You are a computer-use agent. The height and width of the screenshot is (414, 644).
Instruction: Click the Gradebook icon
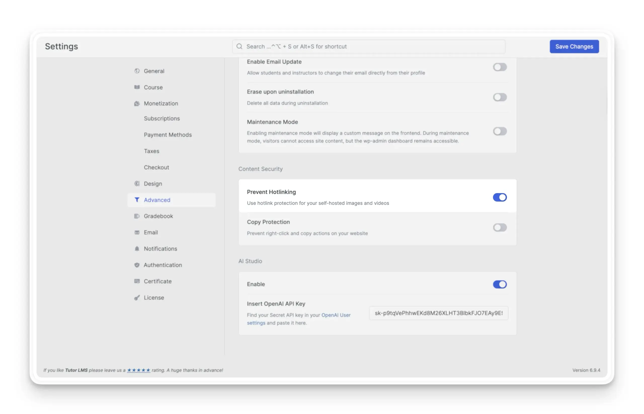(x=137, y=216)
